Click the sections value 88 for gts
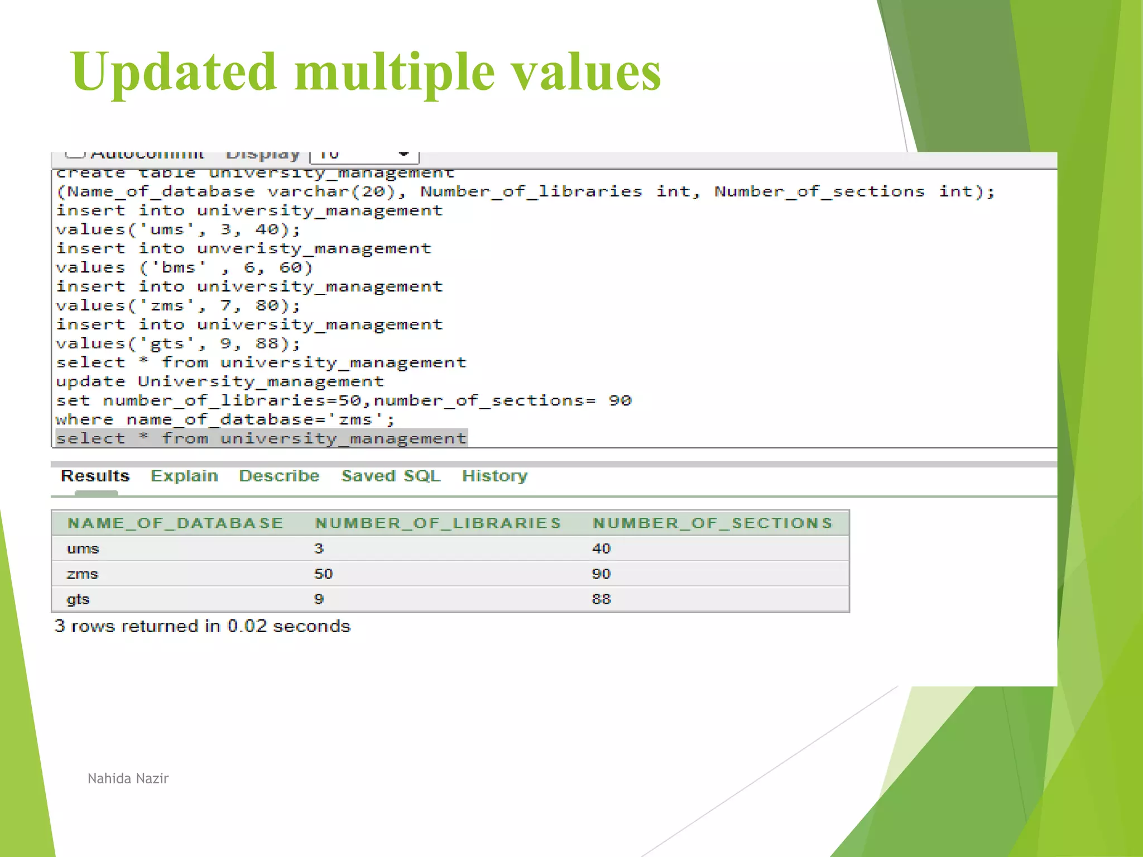This screenshot has width=1143, height=857. pos(602,599)
